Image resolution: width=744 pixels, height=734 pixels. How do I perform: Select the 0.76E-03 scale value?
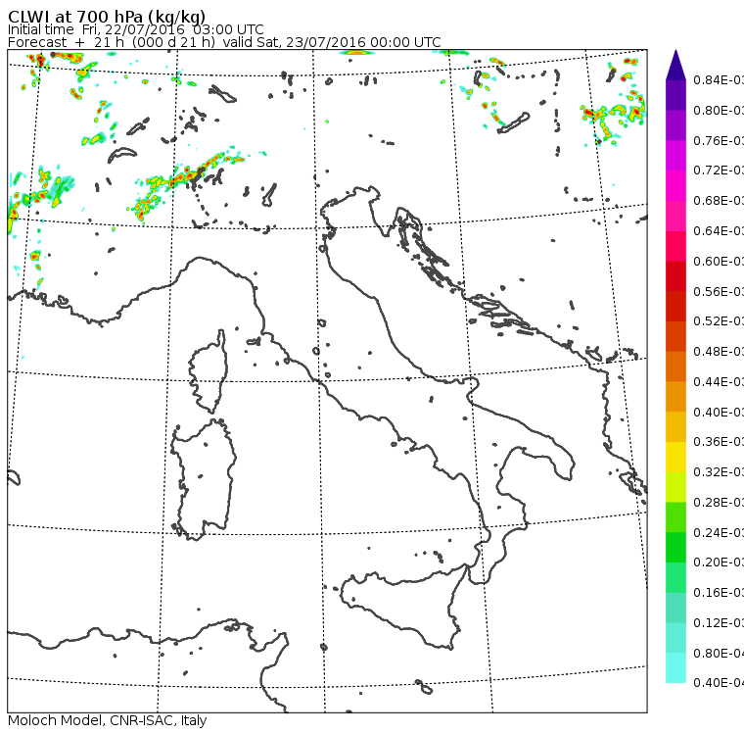[x=719, y=140]
